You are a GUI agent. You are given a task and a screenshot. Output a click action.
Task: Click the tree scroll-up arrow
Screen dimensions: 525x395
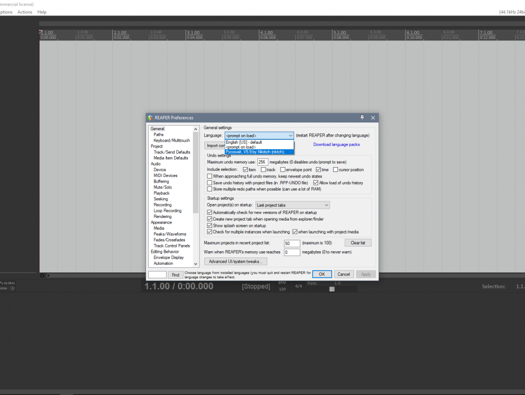[x=196, y=129]
